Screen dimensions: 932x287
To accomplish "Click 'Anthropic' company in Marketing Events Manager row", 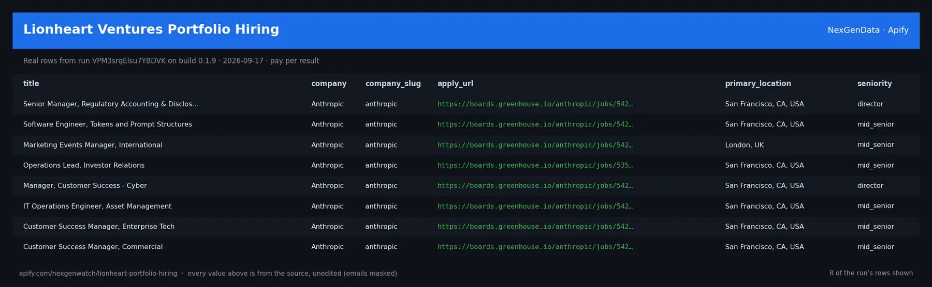I will click(327, 145).
